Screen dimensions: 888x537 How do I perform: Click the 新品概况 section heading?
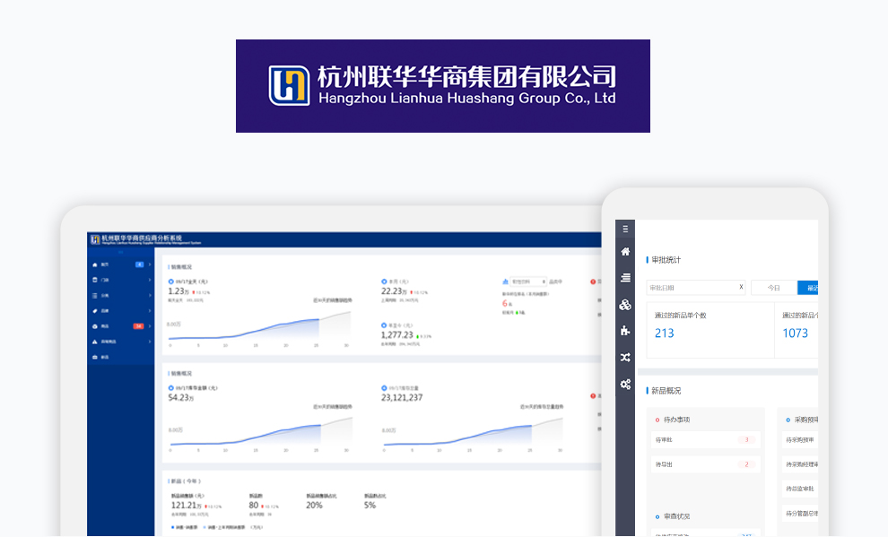(x=666, y=391)
